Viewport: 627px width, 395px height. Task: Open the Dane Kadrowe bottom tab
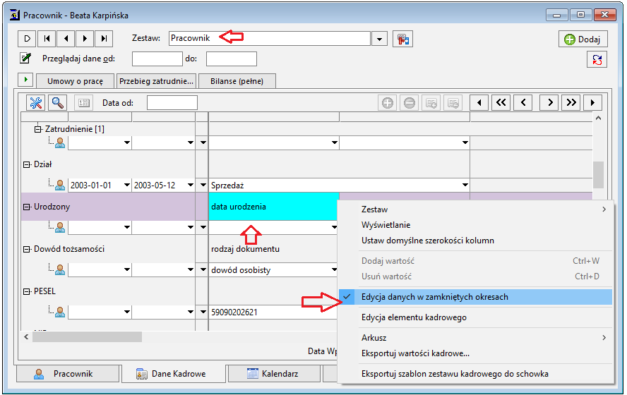173,373
